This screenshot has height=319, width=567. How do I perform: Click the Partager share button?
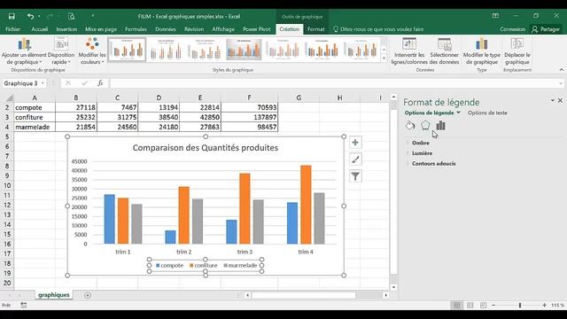tap(546, 29)
